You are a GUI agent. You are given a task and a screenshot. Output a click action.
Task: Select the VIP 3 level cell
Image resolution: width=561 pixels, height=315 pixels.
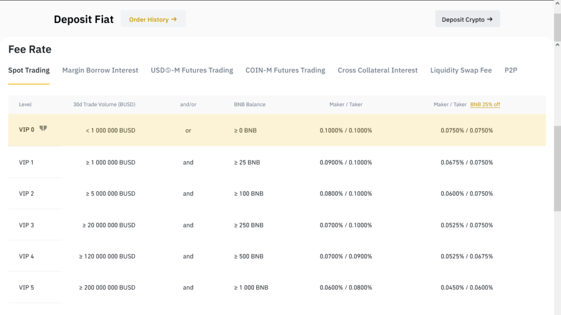[x=26, y=225]
